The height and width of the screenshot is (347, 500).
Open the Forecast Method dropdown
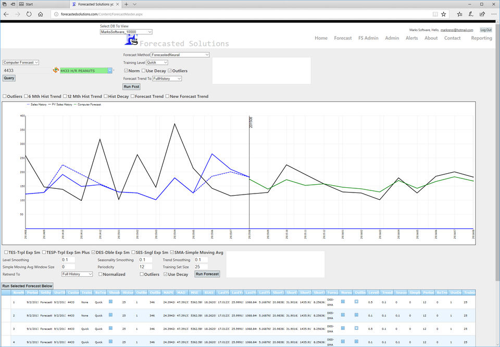coord(180,55)
